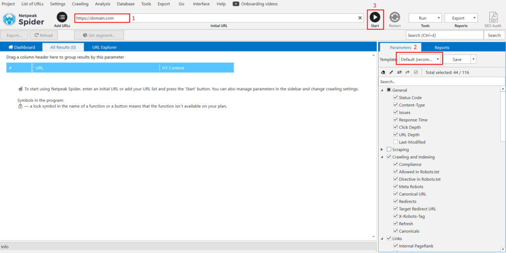Switch to the Dashboard tab
The width and height of the screenshot is (506, 253).
coord(22,47)
